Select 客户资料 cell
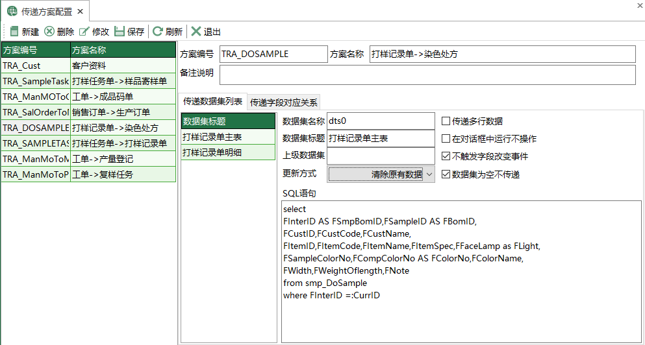The image size is (645, 345). click(x=123, y=65)
